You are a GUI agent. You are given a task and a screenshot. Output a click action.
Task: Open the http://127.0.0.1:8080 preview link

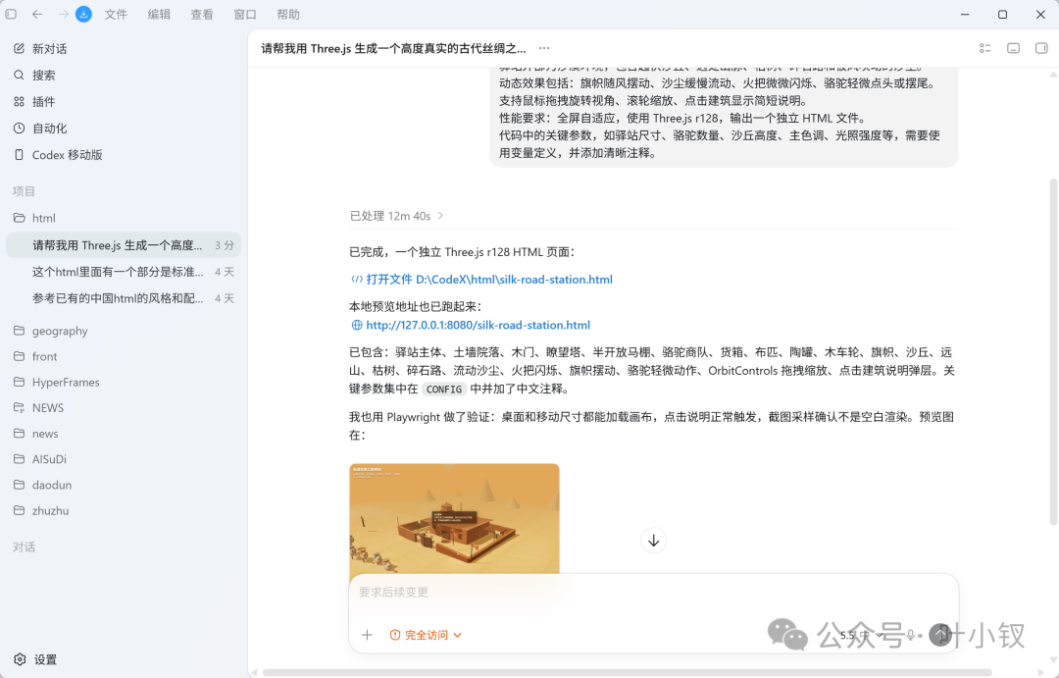tap(479, 325)
